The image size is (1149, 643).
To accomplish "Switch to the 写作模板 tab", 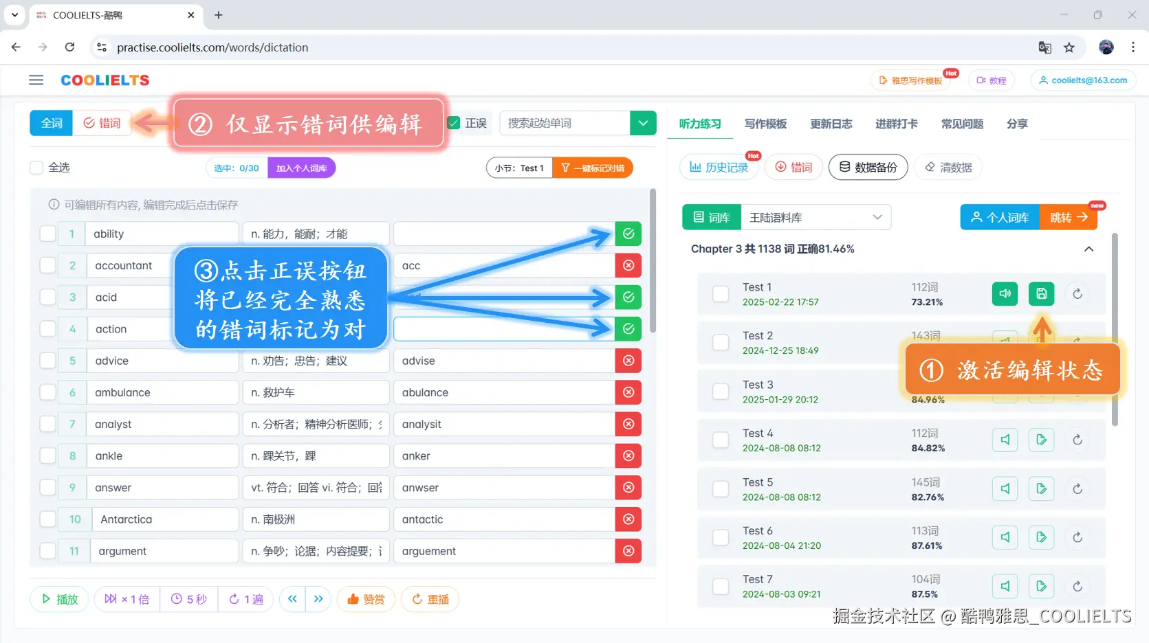I will pyautogui.click(x=765, y=124).
